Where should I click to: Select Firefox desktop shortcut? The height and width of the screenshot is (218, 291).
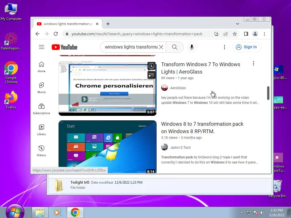(11, 100)
